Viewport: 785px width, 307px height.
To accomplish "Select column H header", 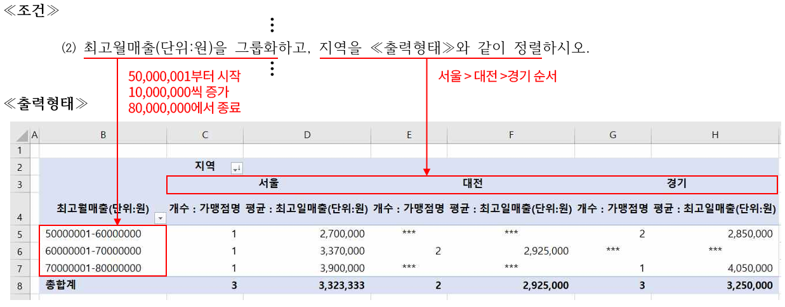I will (715, 135).
